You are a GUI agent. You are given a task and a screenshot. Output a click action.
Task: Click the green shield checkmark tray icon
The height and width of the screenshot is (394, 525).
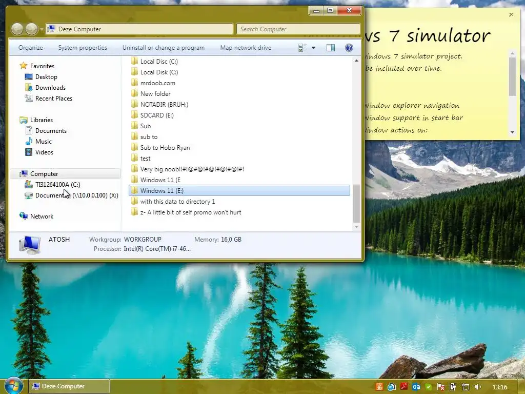click(x=428, y=387)
